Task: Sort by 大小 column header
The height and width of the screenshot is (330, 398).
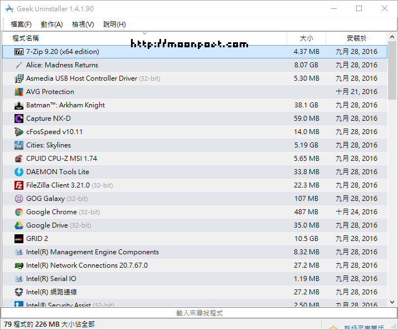Action: pyautogui.click(x=306, y=38)
